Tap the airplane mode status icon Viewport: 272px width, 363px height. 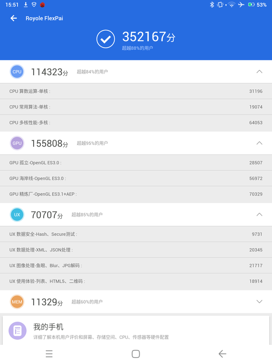coord(241,5)
